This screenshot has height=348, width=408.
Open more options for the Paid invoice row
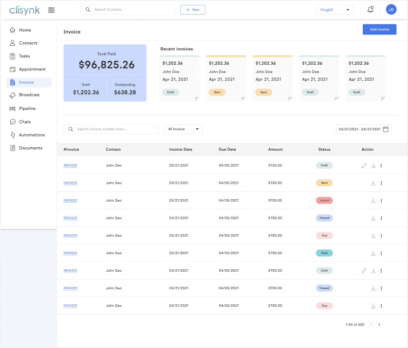click(x=381, y=253)
